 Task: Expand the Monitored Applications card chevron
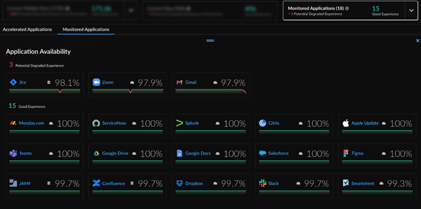point(411,10)
